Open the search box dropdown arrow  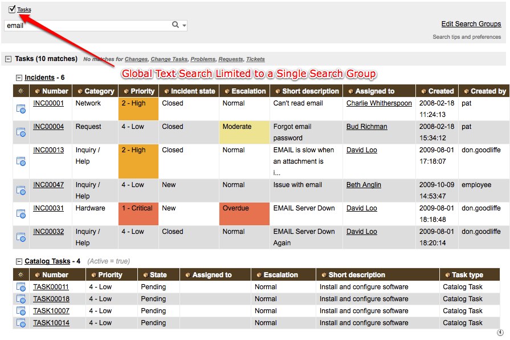pyautogui.click(x=184, y=26)
